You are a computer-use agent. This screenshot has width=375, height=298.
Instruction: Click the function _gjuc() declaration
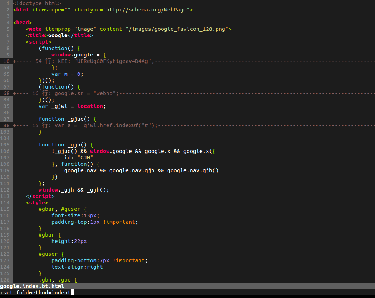tap(68, 119)
